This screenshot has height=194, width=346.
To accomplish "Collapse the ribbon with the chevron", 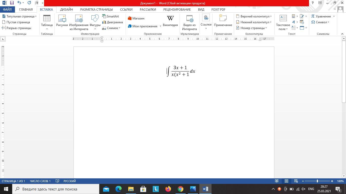I will coord(342,34).
